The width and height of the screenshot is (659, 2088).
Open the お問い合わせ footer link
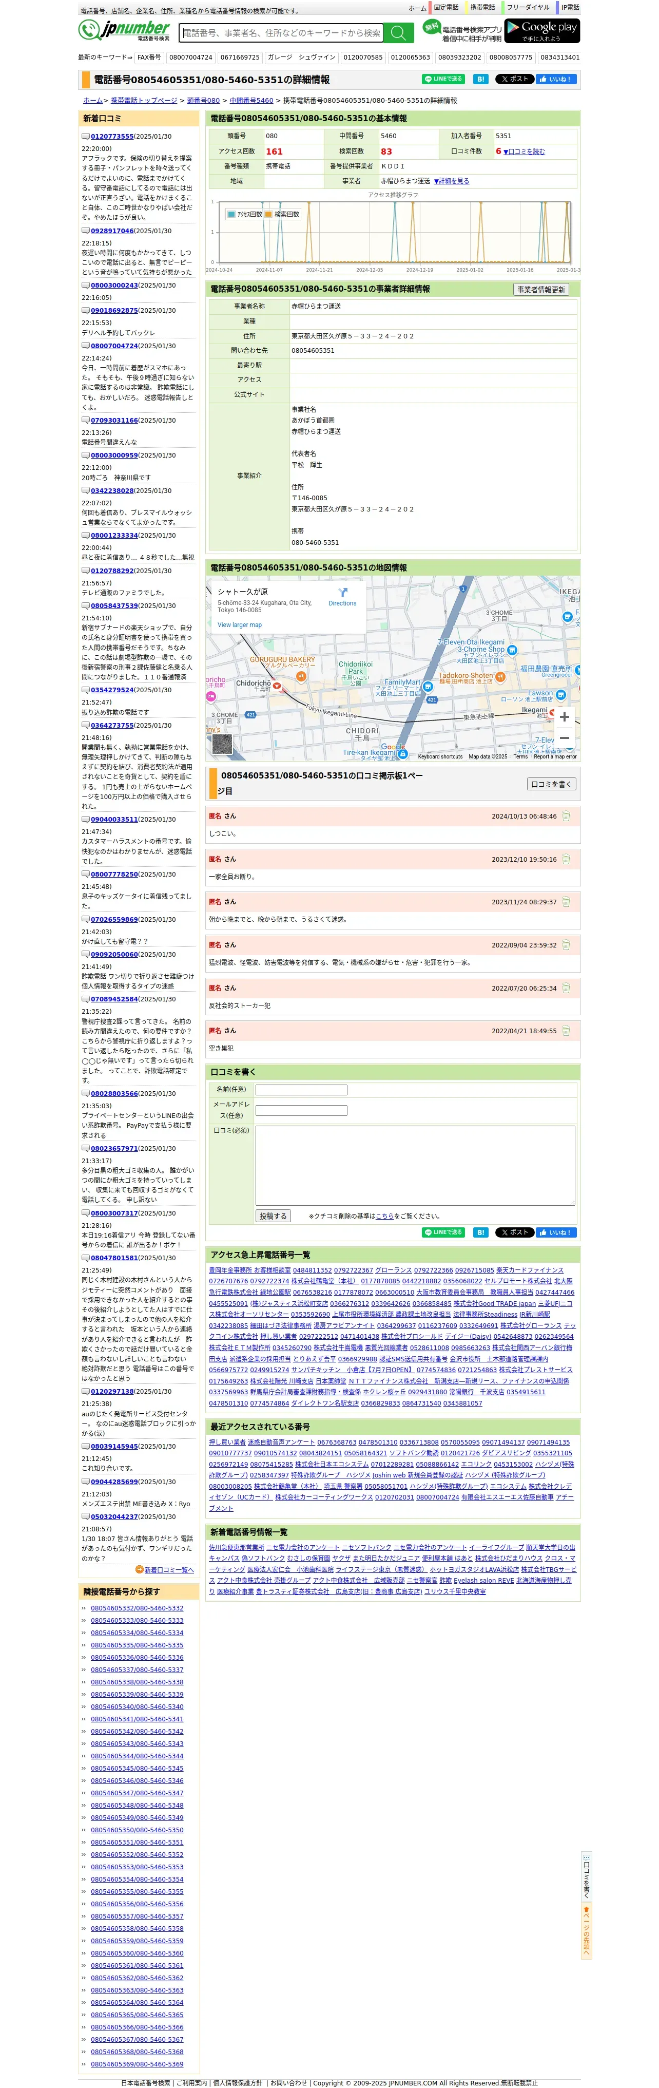(288, 2082)
